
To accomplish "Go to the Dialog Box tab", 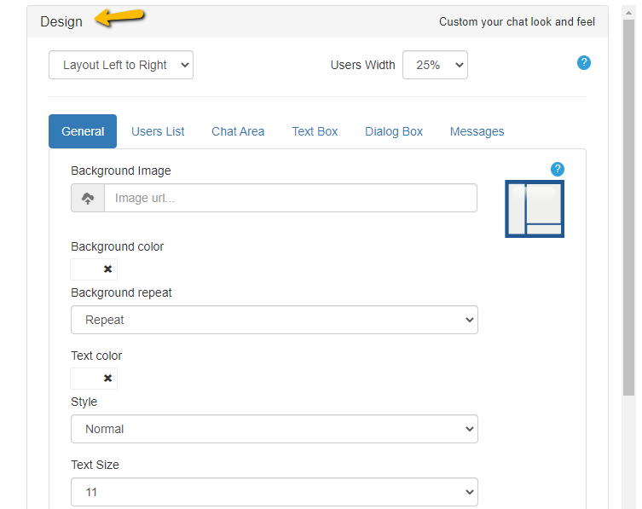I will [394, 131].
